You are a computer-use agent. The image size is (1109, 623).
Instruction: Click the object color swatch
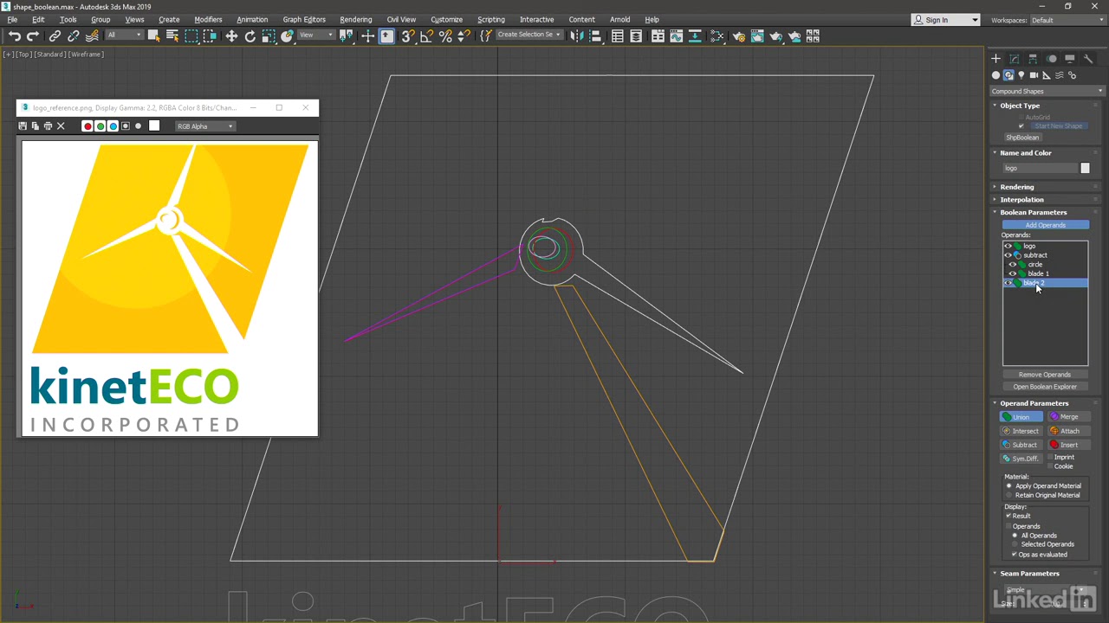(1085, 168)
